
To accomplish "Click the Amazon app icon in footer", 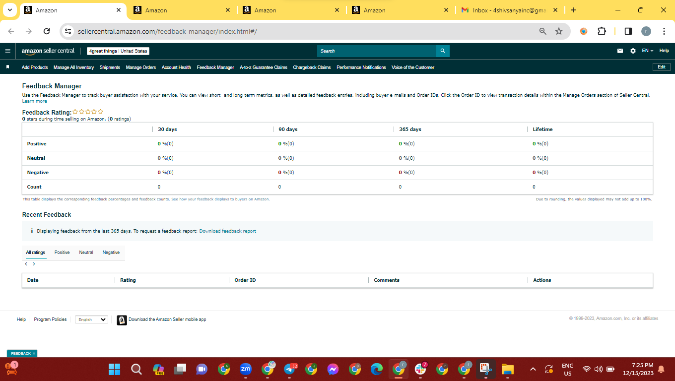I will coord(122,320).
